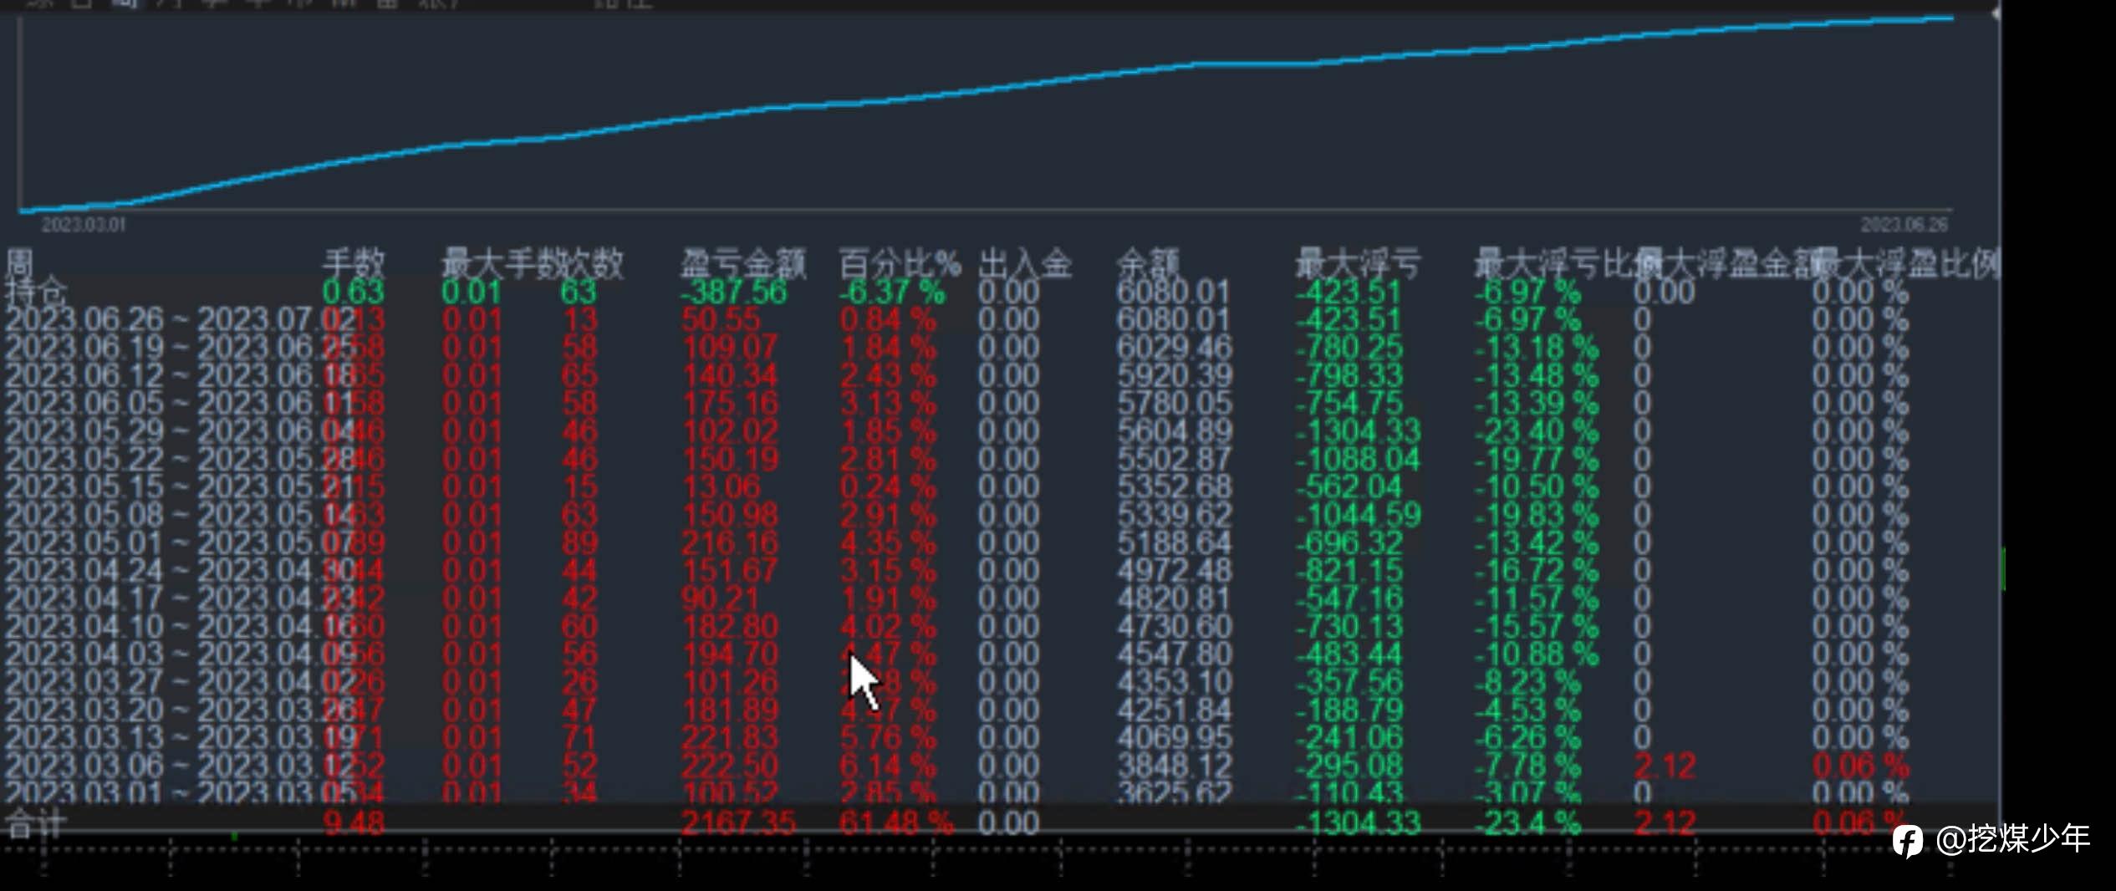2116x891 pixels.
Task: Click the 6080.01 balance in 持仓 row
Action: pos(1173,293)
